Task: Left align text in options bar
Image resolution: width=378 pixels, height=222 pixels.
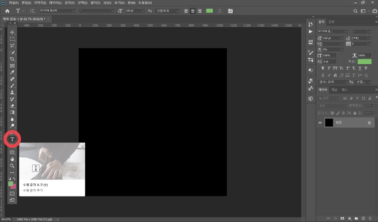Action: coord(186,11)
